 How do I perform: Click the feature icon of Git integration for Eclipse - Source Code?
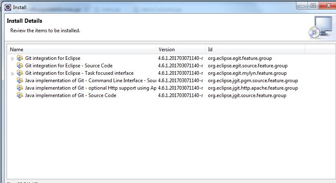coord(20,66)
